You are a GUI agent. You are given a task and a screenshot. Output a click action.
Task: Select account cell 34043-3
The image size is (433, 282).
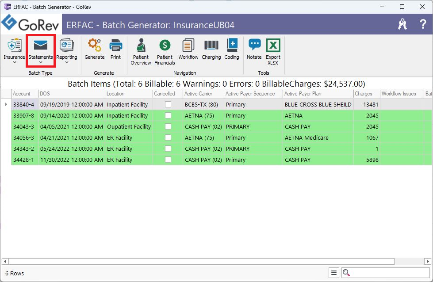point(25,127)
